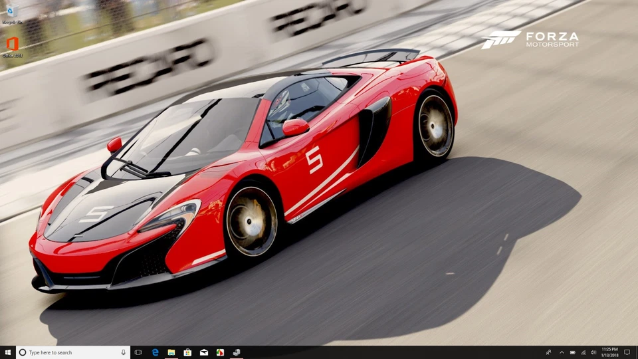Click the Cortana circle in search box
Screen dimensions: 638x359
(23, 352)
